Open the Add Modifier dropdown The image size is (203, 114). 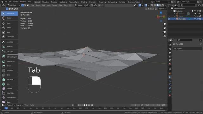[x=187, y=49]
